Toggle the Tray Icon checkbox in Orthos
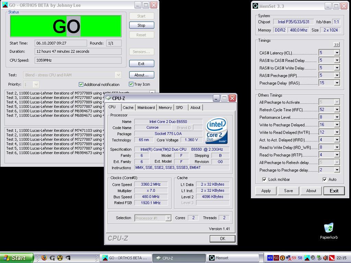The height and width of the screenshot is (263, 351). point(131,84)
